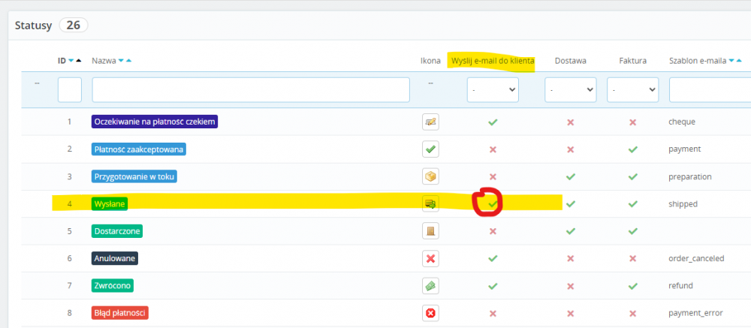Sort Nazwa column descending arrow
The width and height of the screenshot is (751, 328).
121,61
